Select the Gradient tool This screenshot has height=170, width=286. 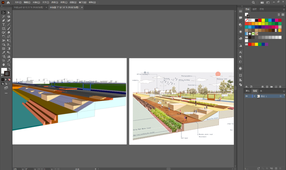tap(8, 49)
